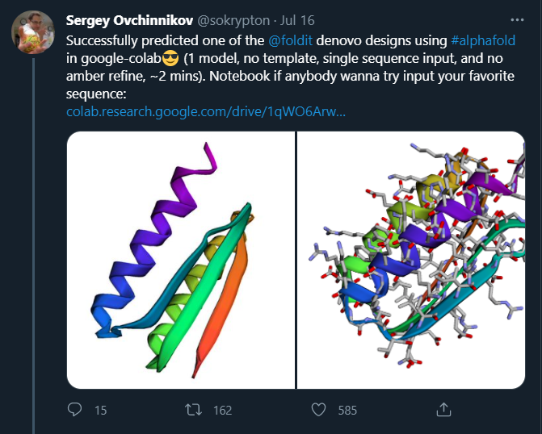Viewport: 542px width, 434px height.
Task: Open Sergey Ovchinnikov's profile avatar
Action: [33, 32]
